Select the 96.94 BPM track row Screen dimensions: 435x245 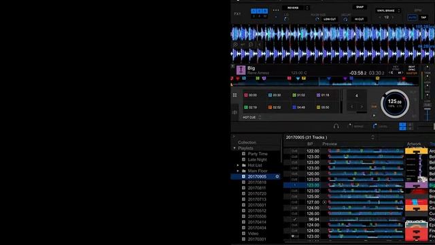(359, 219)
